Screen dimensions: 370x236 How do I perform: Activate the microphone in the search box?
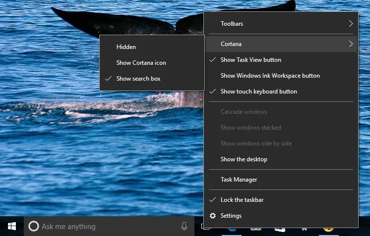pos(185,227)
